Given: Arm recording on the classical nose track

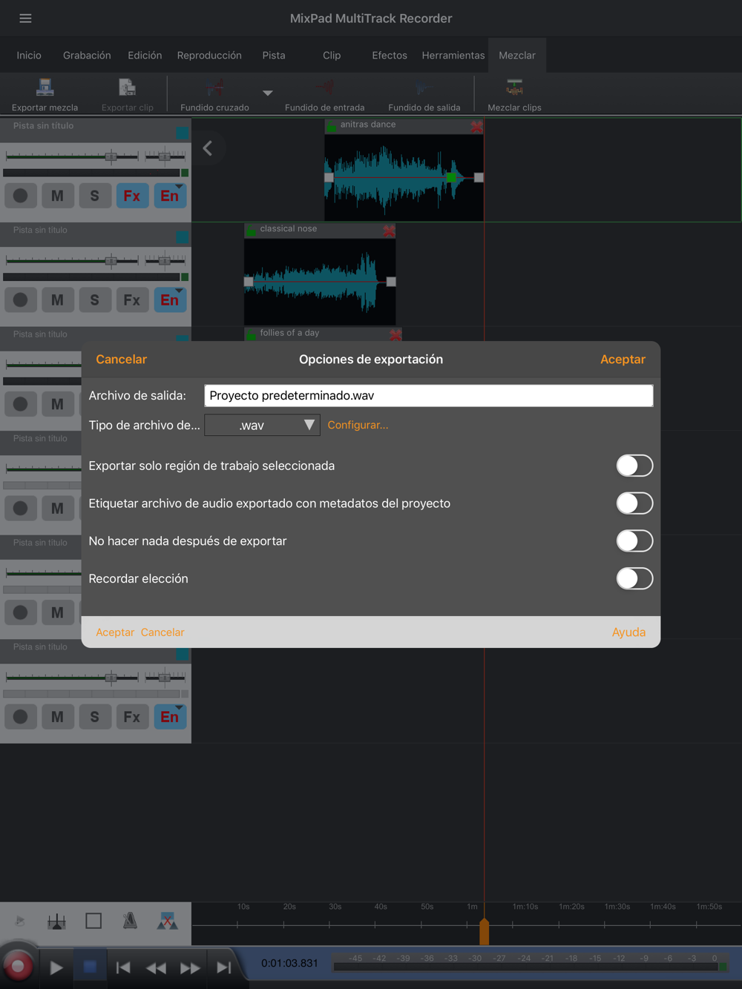Looking at the screenshot, I should point(21,300).
